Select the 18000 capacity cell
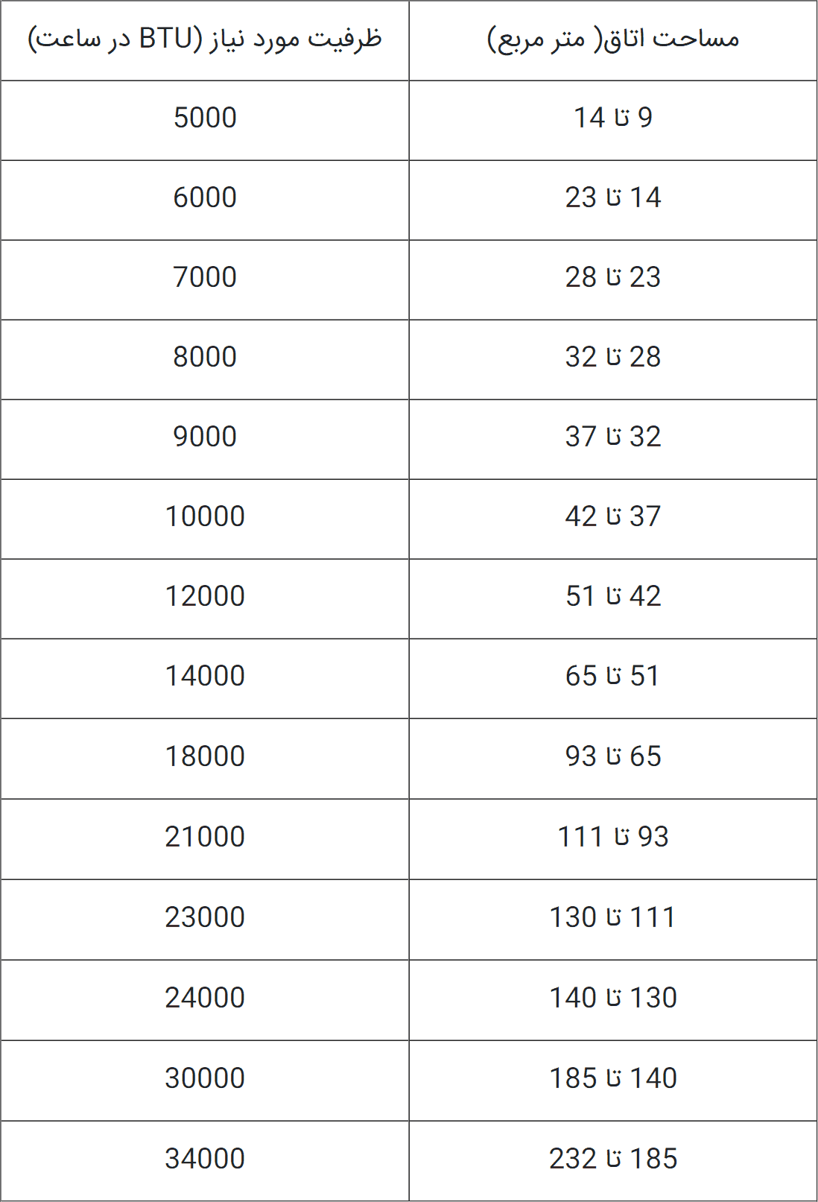 205,756
